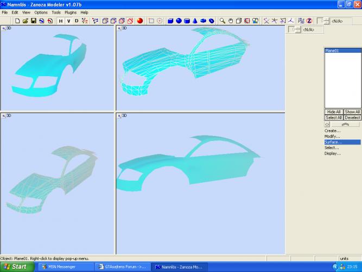Toggle the D axis lock button
Viewport: 362px width, 272px height.
[77, 21]
